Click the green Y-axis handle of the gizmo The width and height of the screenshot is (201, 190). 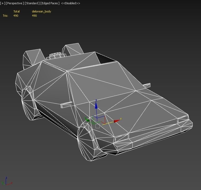(88, 120)
